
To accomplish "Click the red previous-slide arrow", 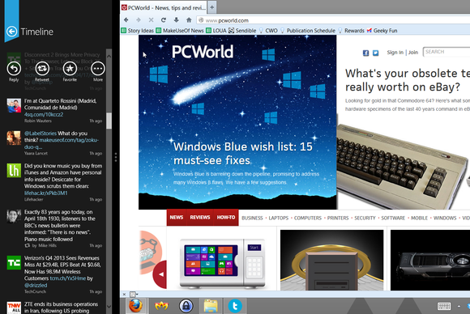I will coord(160,274).
